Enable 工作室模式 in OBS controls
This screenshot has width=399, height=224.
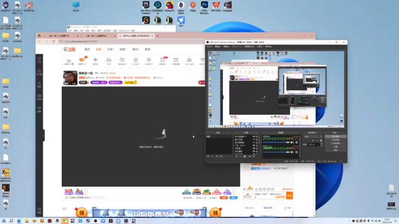click(336, 143)
